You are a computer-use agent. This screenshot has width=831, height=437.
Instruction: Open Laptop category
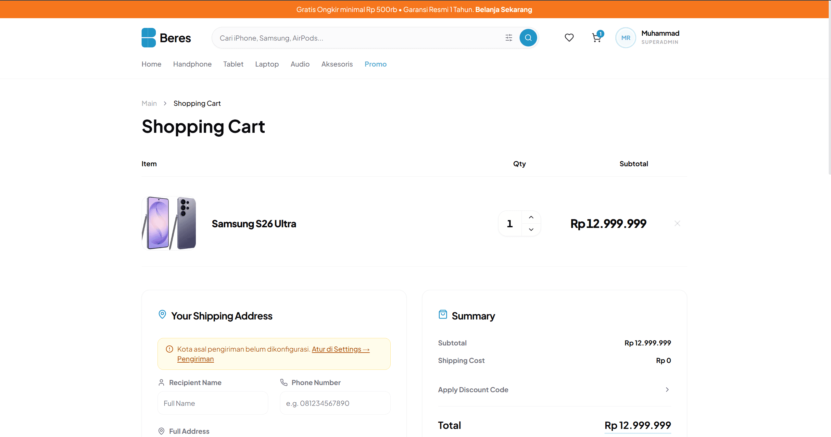tap(267, 64)
